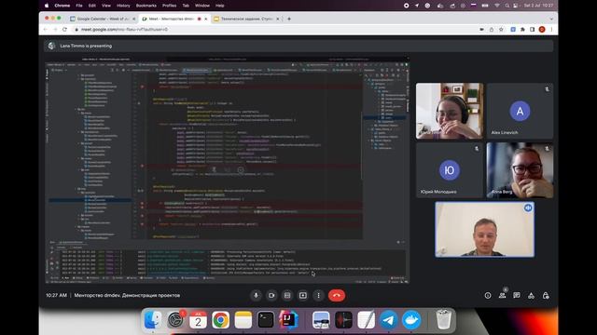Open the Profiles menu
597x335 pixels.
[169, 6]
